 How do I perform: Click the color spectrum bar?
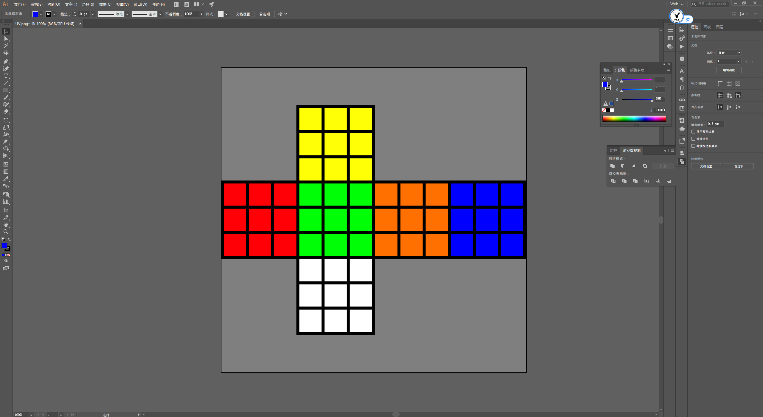click(634, 119)
